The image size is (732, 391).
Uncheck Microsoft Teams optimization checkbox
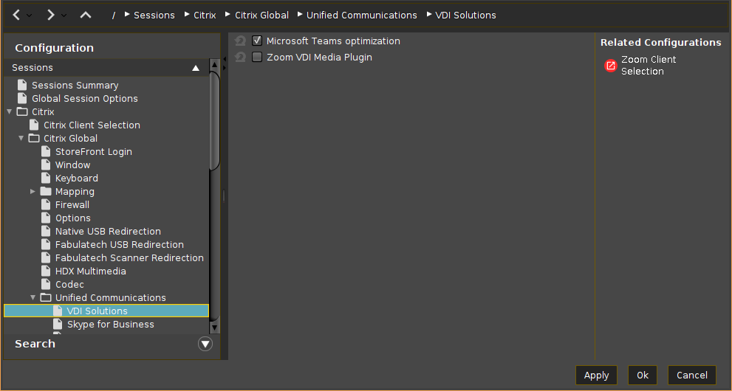pos(257,41)
